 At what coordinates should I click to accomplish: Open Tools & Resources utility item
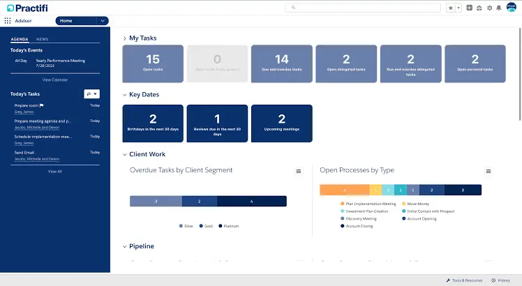[464, 280]
